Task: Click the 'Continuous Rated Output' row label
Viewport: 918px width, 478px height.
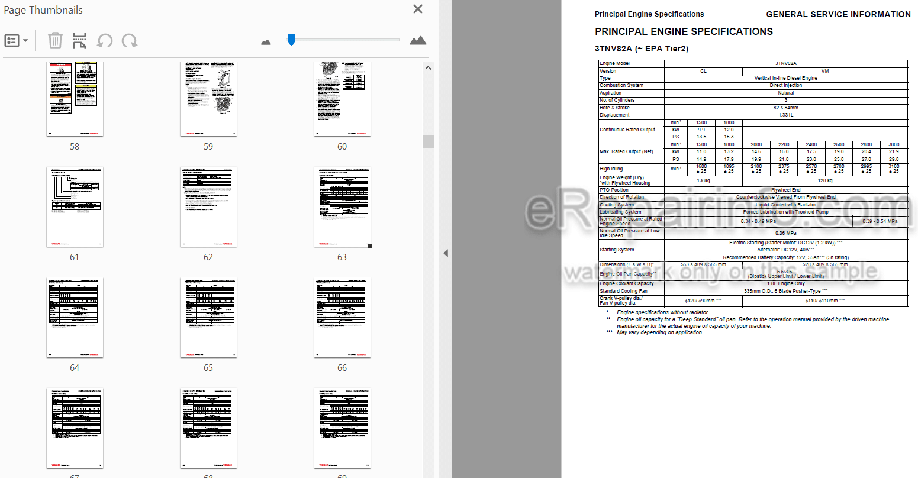Action: [x=627, y=130]
